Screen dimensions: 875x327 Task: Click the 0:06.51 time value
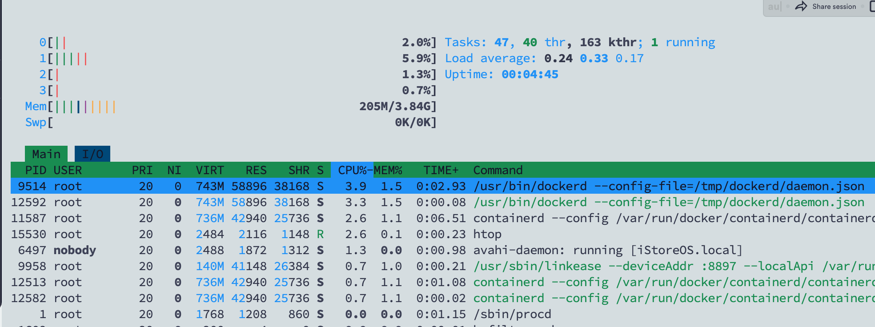(441, 218)
